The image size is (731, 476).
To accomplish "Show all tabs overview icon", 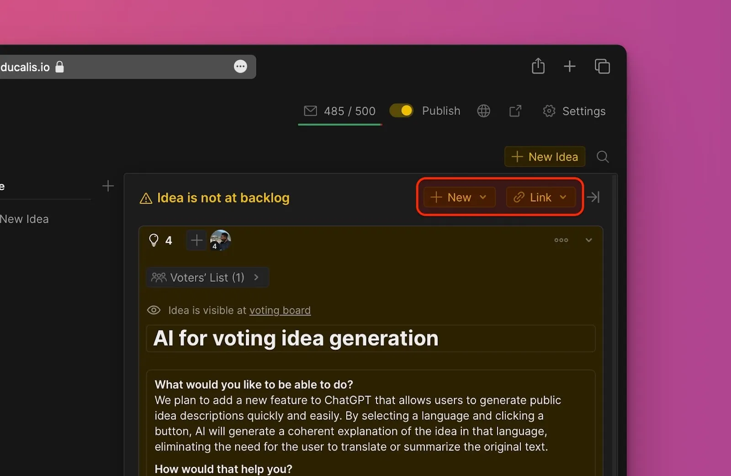I will (602, 66).
